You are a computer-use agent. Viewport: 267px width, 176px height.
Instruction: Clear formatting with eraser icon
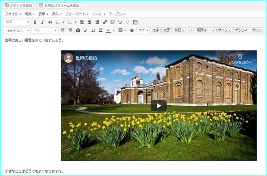86,30
